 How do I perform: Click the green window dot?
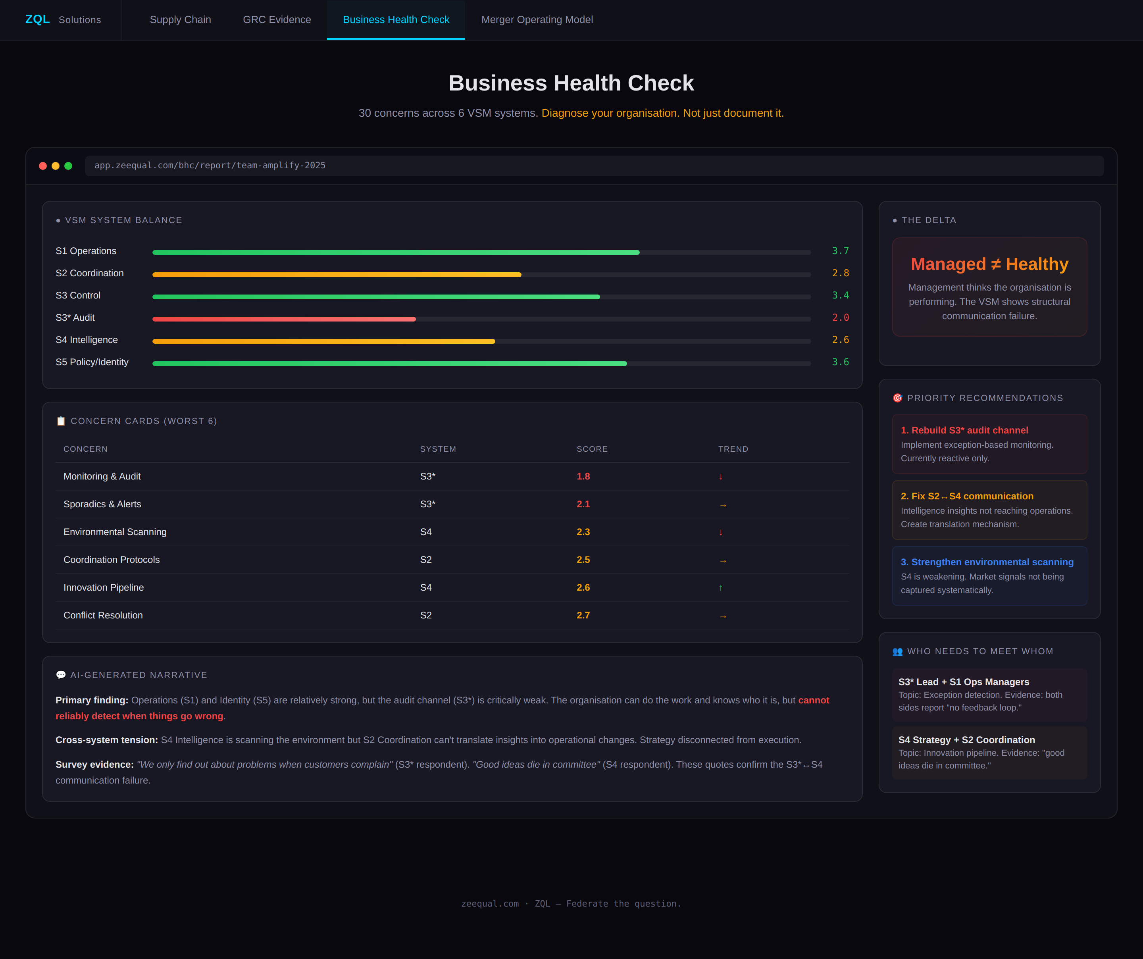pos(68,166)
